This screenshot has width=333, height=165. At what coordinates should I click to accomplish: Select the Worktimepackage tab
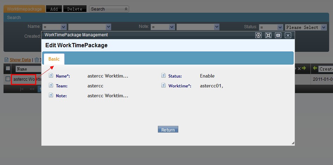[x=25, y=9]
